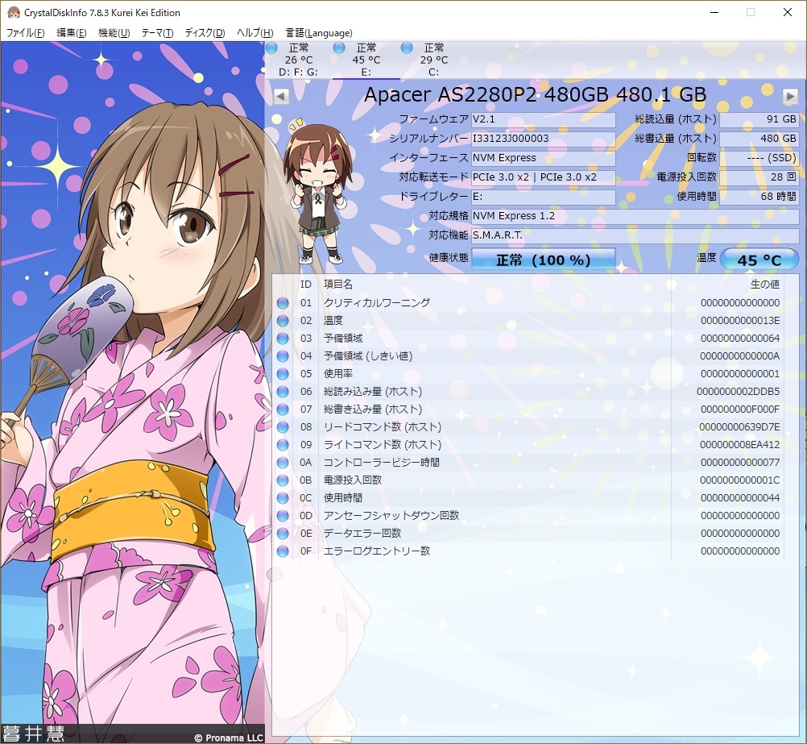
Task: Click the interface field NVM Express
Action: tap(544, 158)
